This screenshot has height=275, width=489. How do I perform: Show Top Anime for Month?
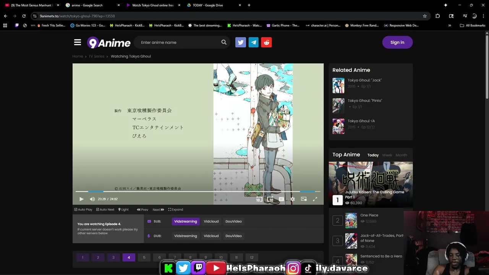[401, 155]
